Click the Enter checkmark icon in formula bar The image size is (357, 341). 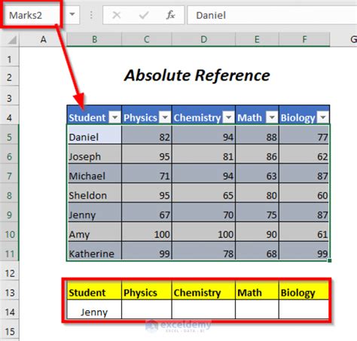pos(144,15)
